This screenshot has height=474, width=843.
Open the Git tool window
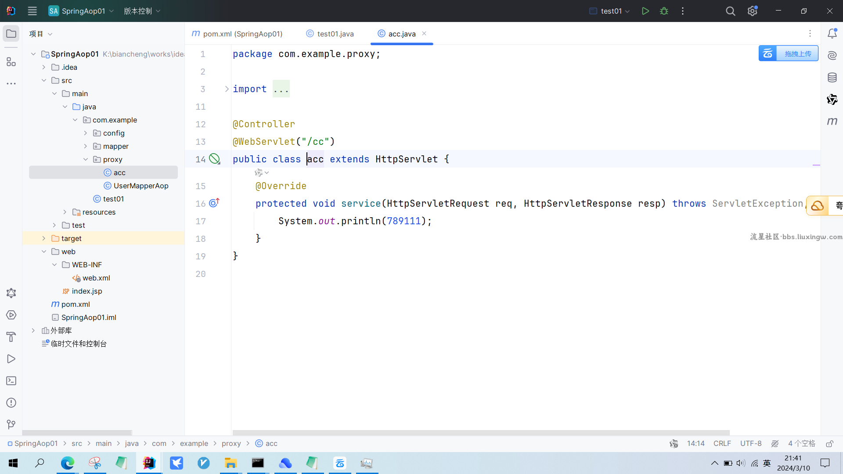[x=11, y=424]
